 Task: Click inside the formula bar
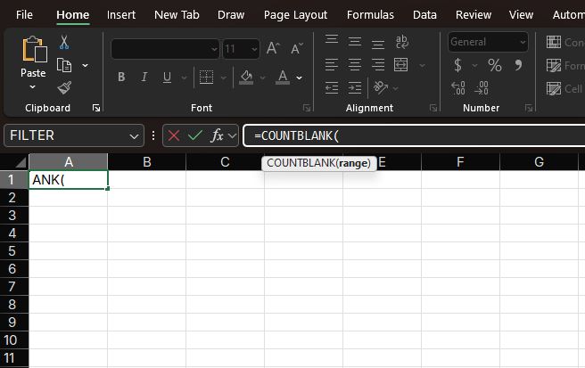414,135
